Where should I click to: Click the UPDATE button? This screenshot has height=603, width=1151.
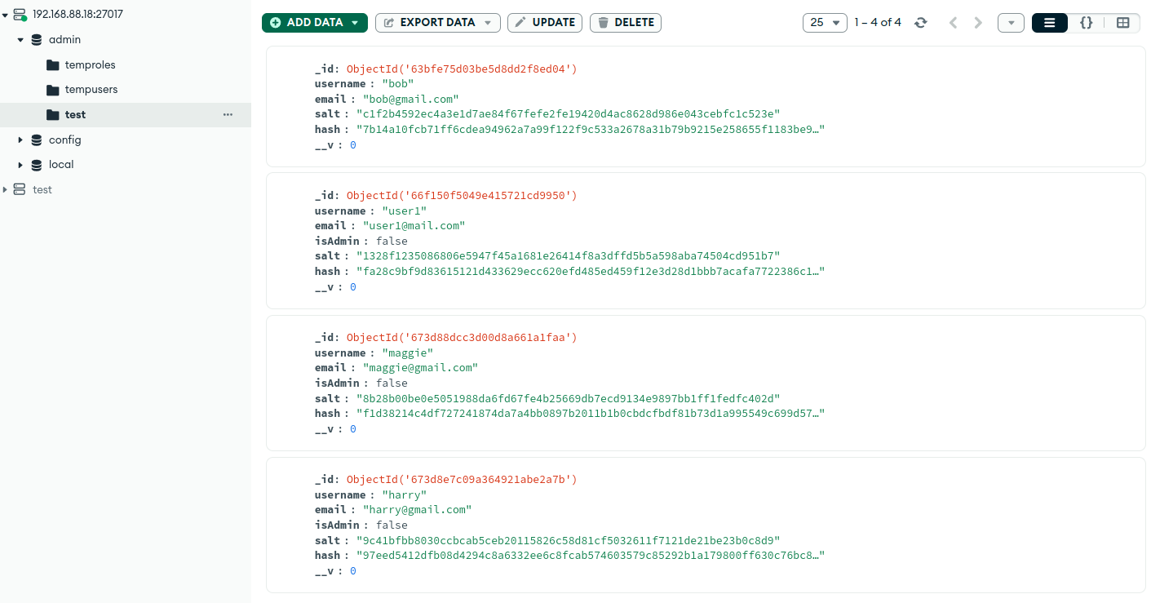pyautogui.click(x=544, y=23)
